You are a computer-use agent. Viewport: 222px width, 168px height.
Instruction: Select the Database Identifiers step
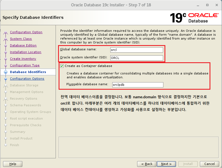tap(28, 72)
